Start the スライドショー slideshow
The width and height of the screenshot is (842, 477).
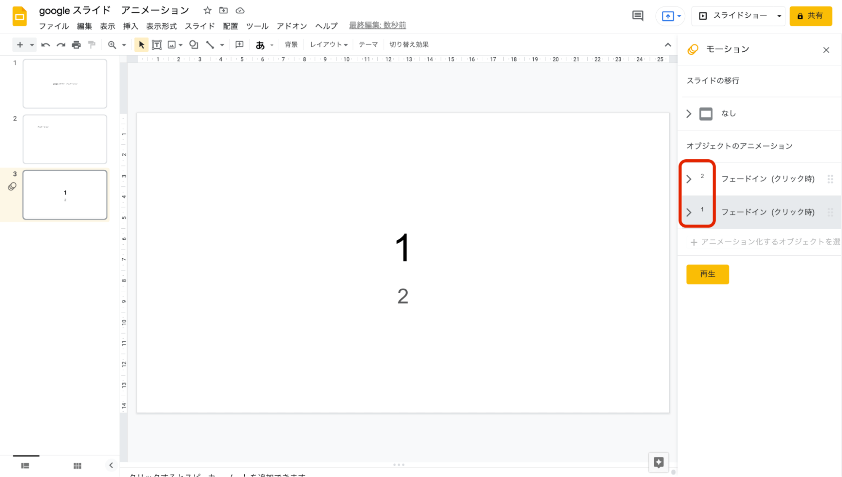click(x=733, y=16)
